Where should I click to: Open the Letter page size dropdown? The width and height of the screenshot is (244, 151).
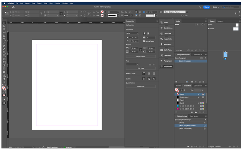132,33
